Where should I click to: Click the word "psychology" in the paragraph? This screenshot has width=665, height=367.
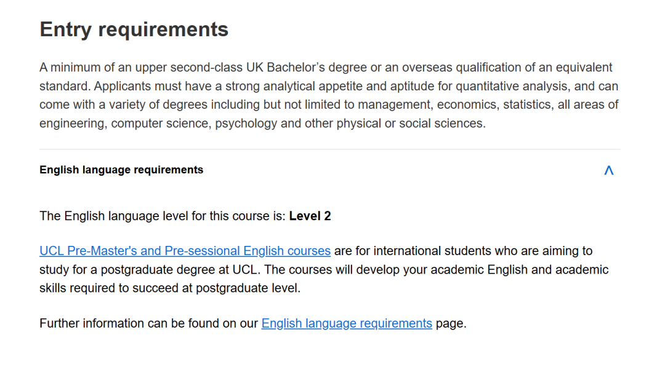(248, 123)
